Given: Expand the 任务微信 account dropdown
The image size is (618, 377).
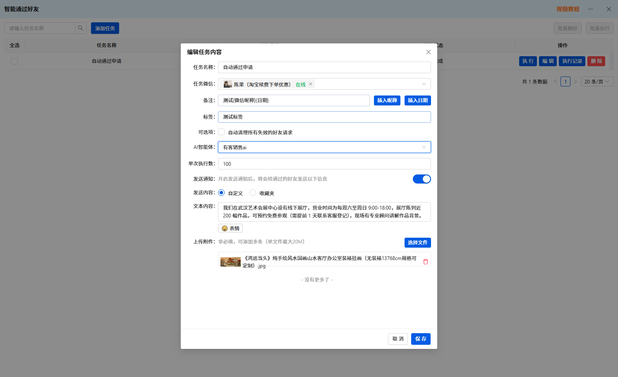Looking at the screenshot, I should [x=424, y=84].
